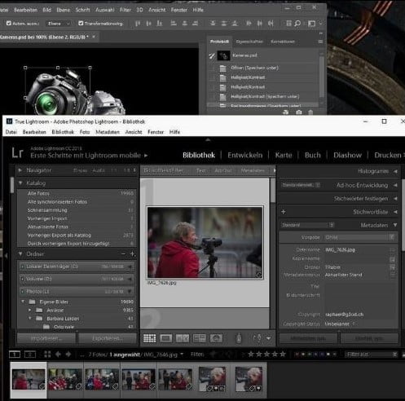Viewport: 405px width, 401px height.
Task: Click camera snapshot icon in Protokoll panel
Action: click(299, 112)
